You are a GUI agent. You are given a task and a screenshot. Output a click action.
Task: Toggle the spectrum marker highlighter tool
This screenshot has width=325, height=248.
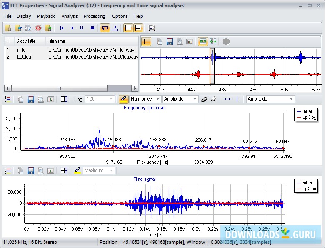(123, 99)
